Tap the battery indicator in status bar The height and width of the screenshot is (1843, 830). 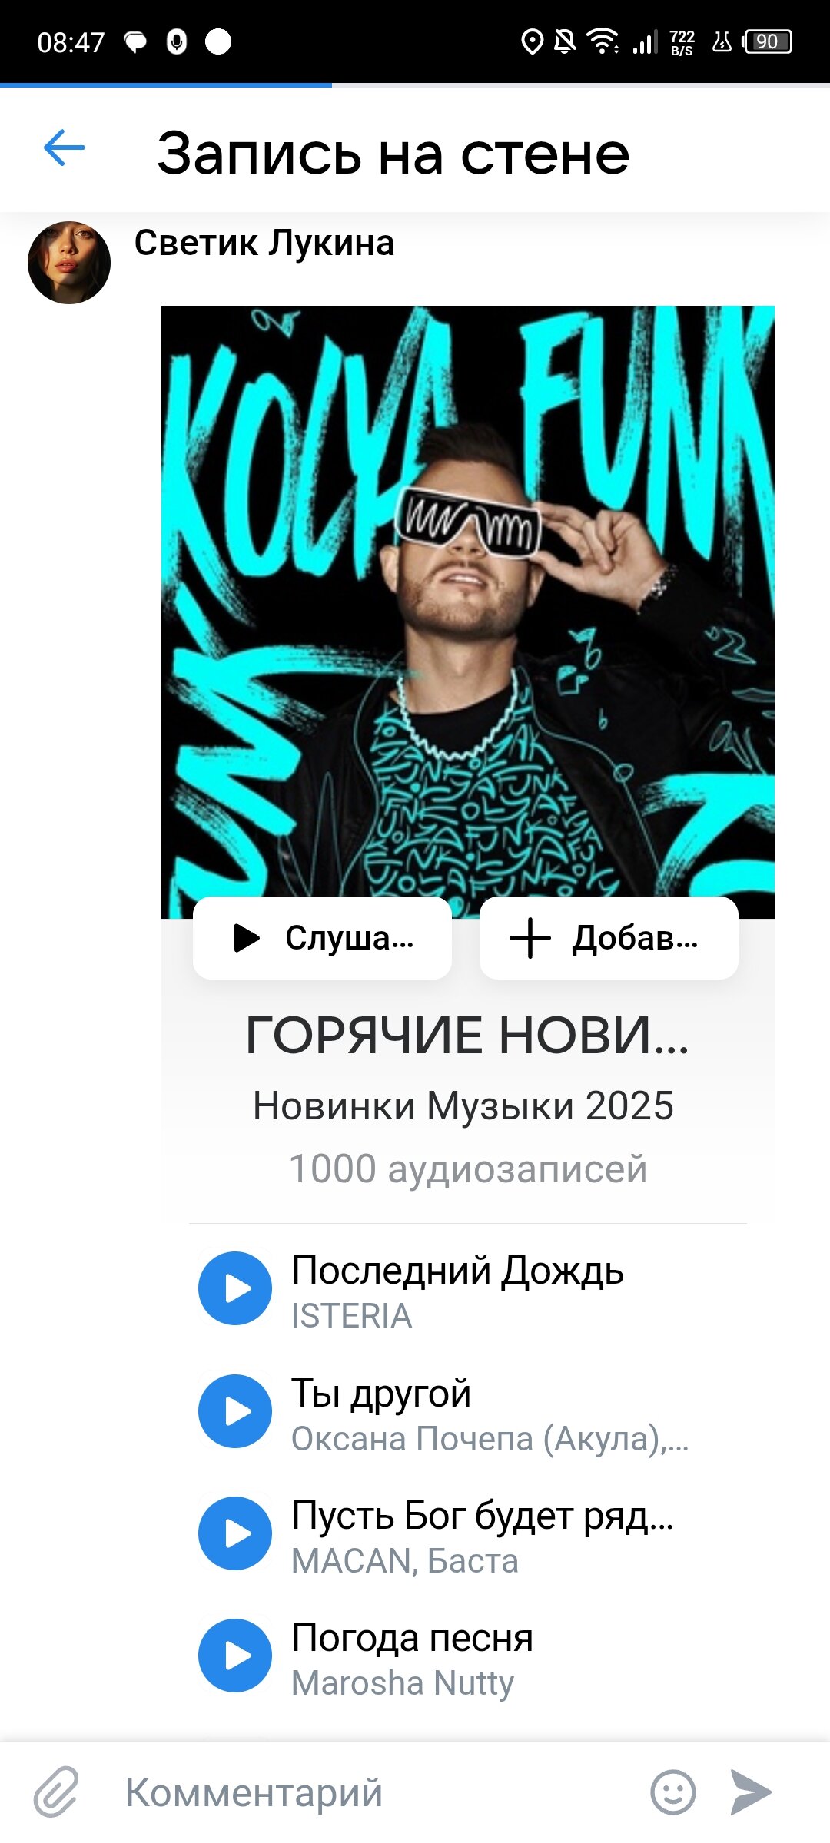[x=767, y=41]
